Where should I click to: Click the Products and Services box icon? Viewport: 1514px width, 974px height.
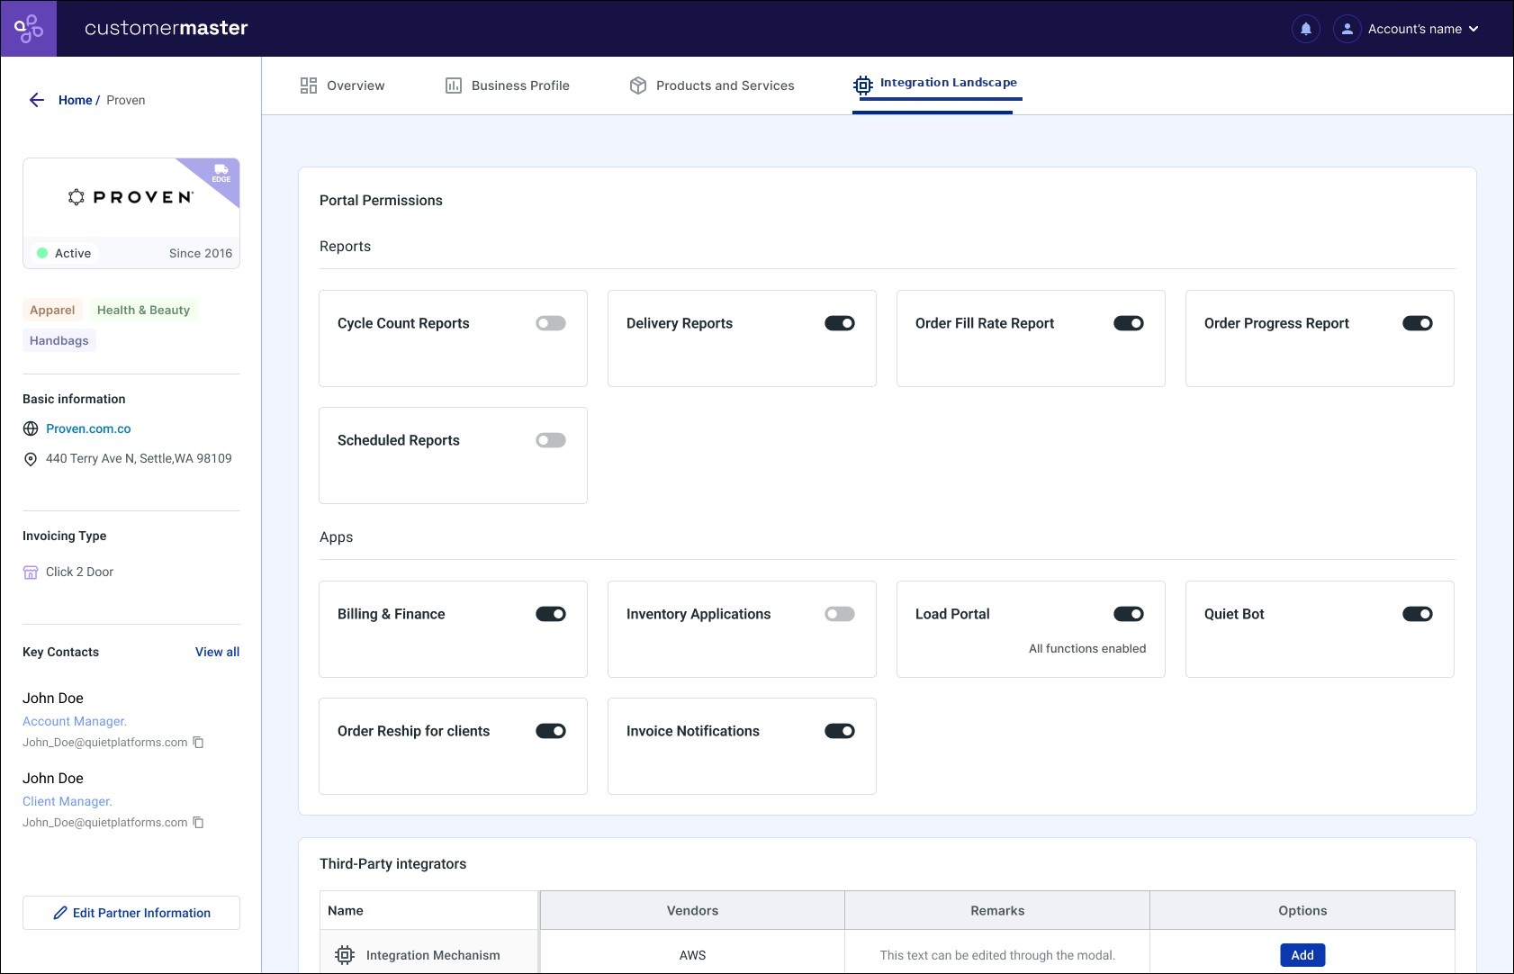[x=638, y=86]
